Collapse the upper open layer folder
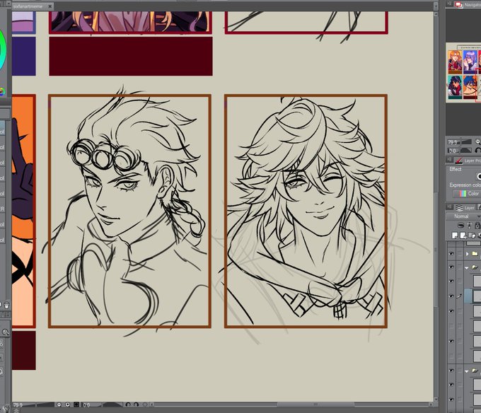Viewport: 481px width, 413px height. pyautogui.click(x=467, y=267)
